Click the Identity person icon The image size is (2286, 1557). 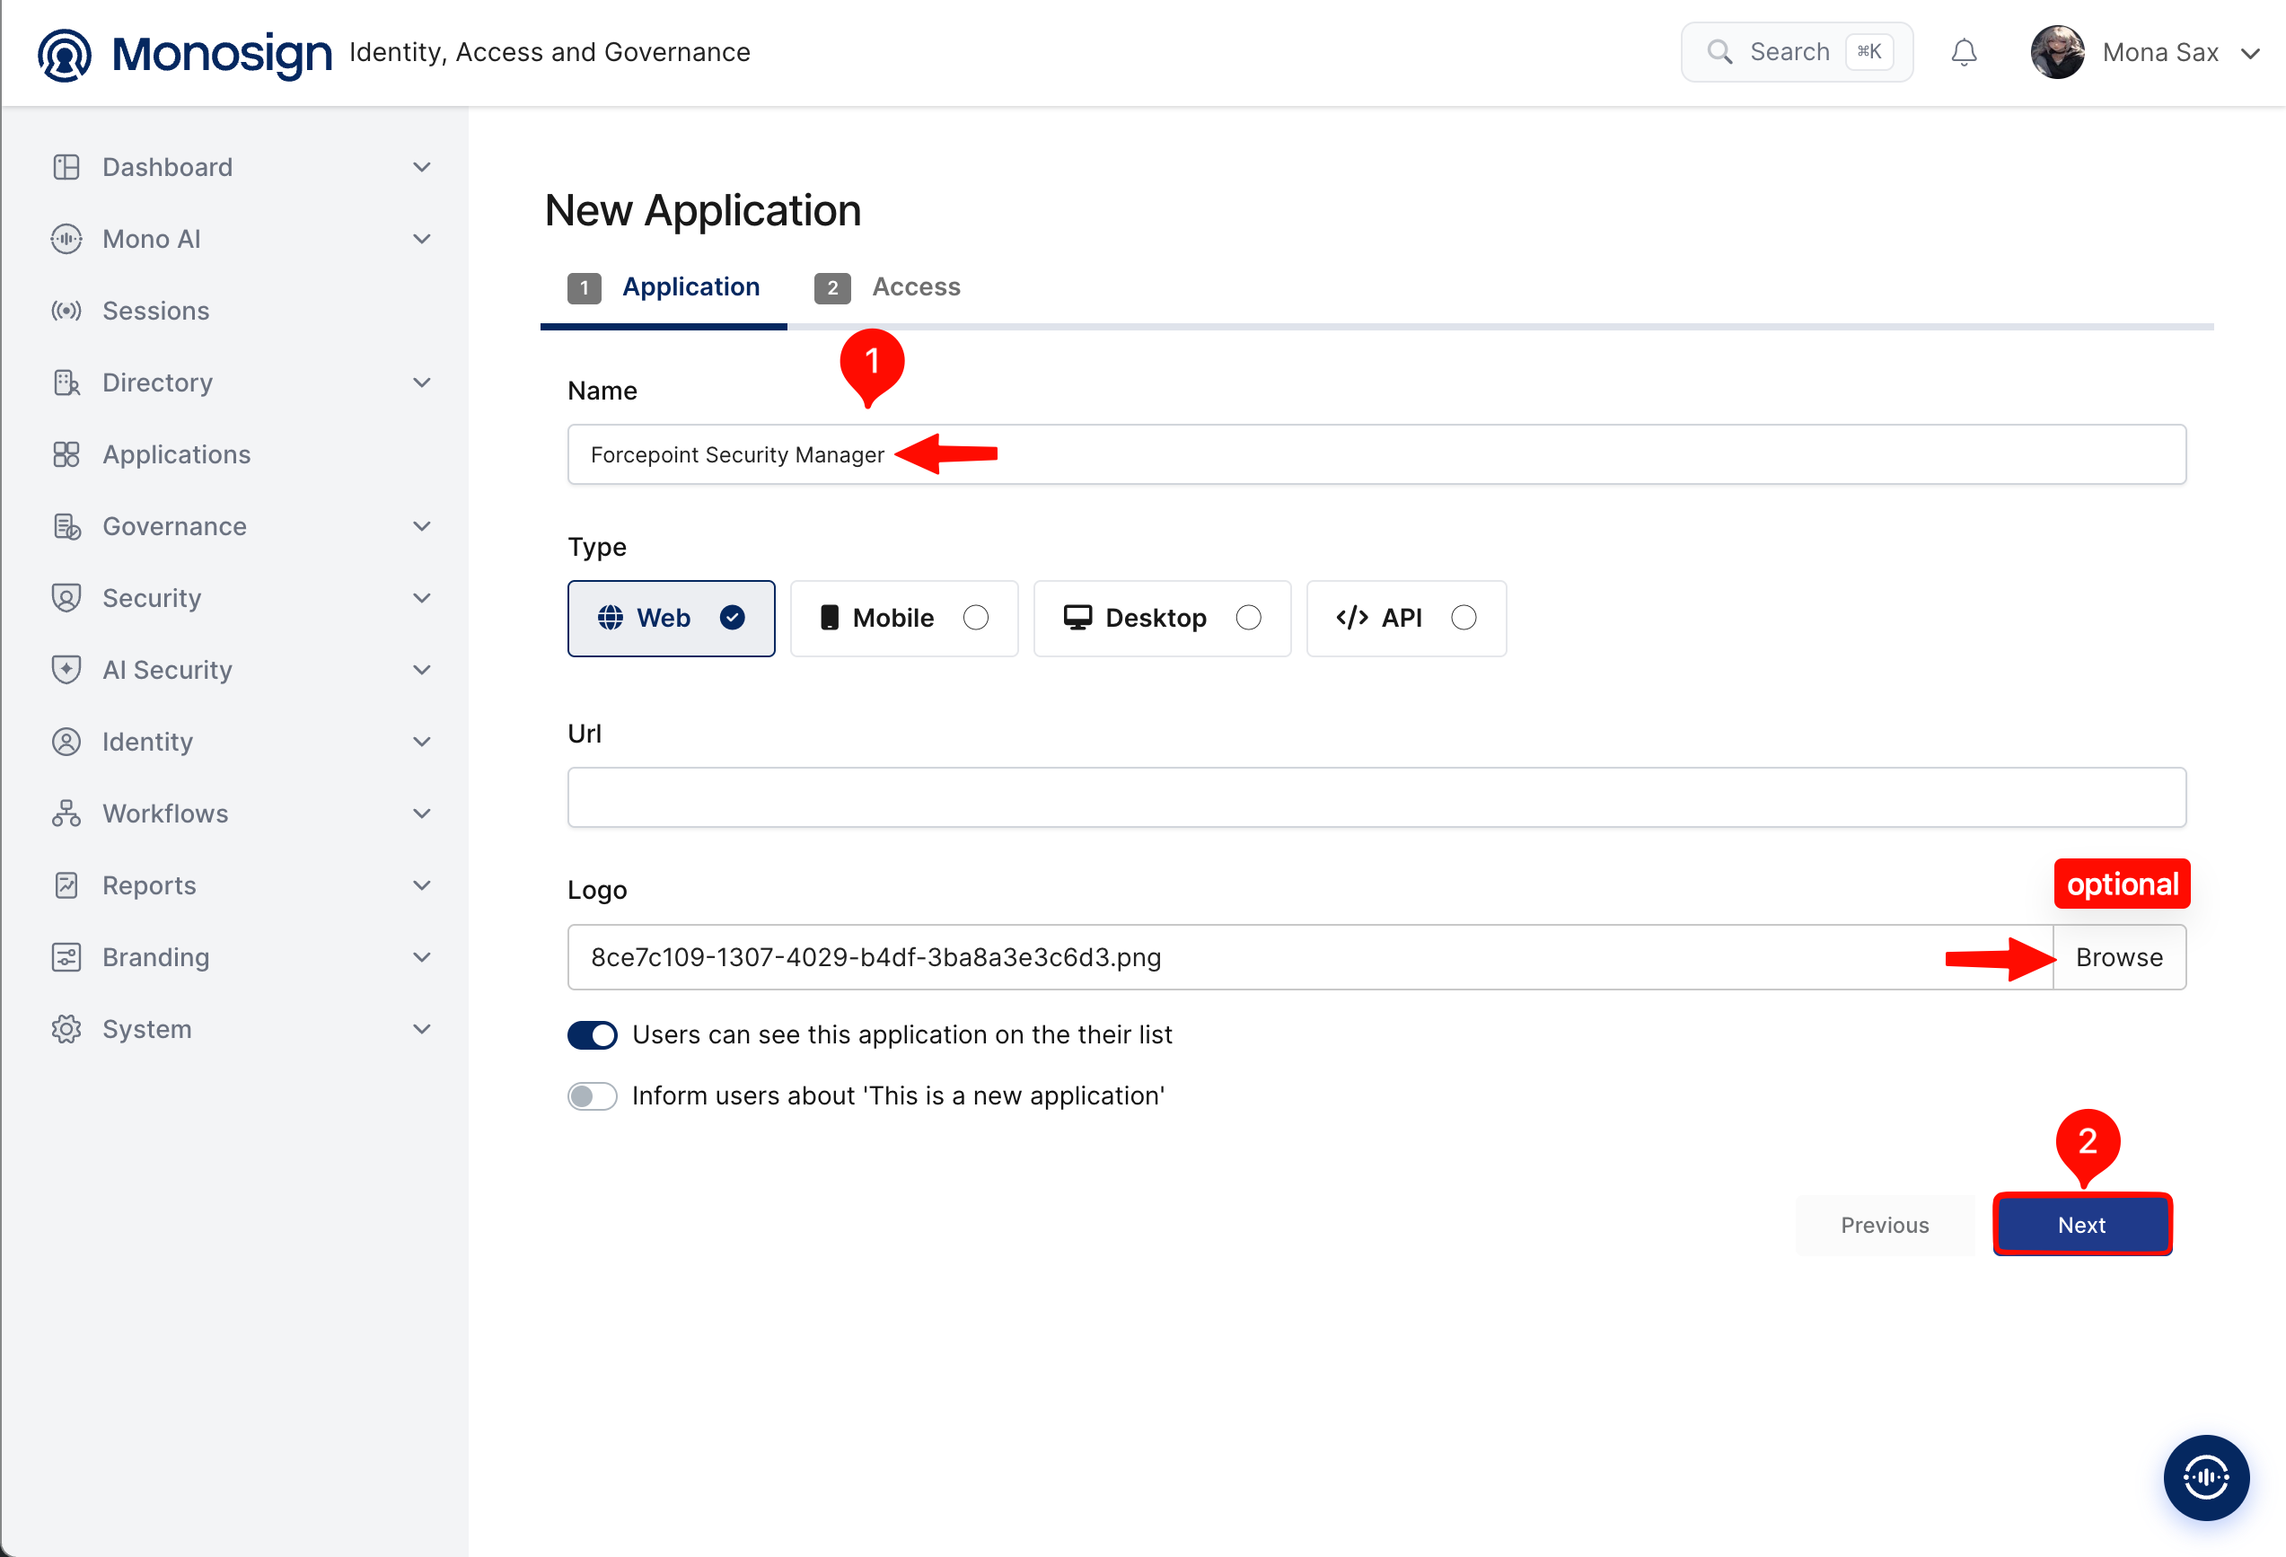pos(66,742)
